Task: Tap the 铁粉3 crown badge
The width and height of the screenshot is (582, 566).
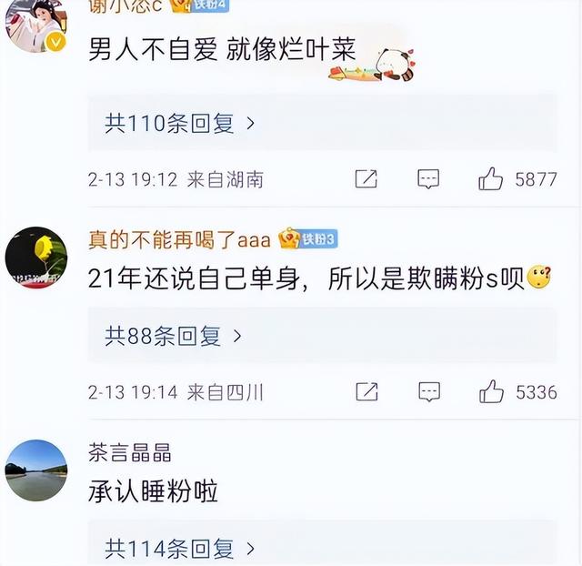Action: (308, 238)
